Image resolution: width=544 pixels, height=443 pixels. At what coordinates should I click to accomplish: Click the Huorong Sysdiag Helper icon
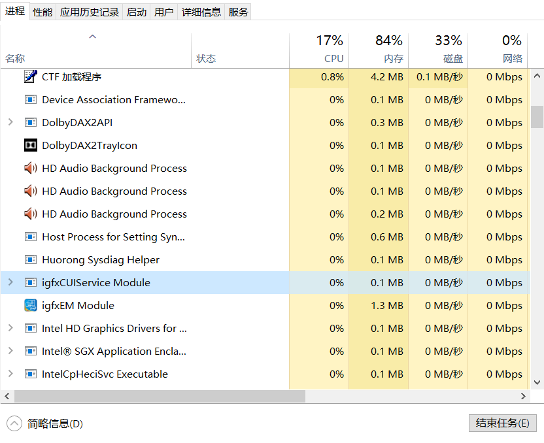[x=31, y=260]
